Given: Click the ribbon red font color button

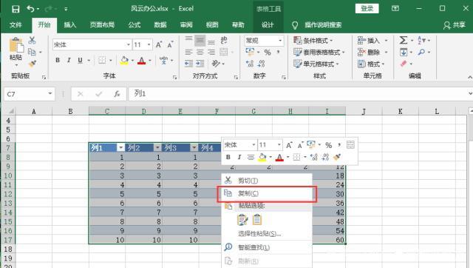Looking at the screenshot, I should (141, 61).
